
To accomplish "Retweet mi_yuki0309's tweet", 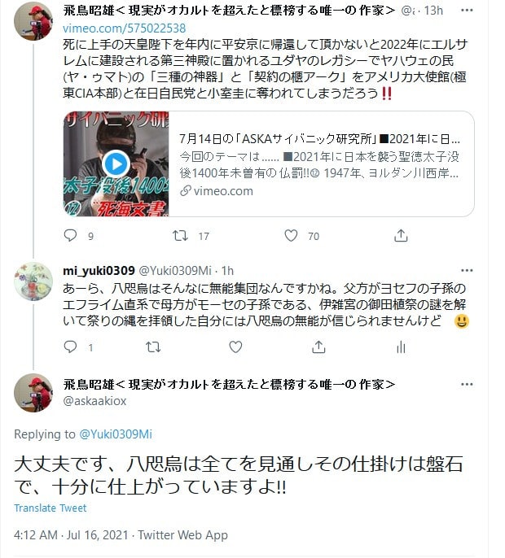I will [x=153, y=347].
